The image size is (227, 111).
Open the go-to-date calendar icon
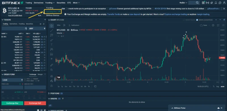pyautogui.click(x=95, y=86)
